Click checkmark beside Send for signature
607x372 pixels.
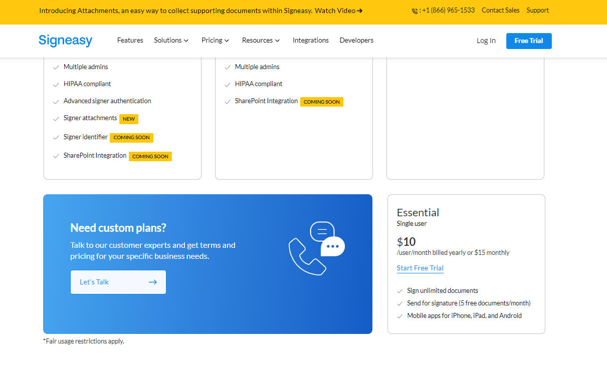[399, 303]
